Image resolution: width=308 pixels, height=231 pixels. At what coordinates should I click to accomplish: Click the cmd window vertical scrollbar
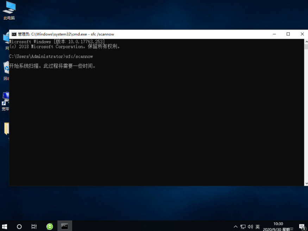point(306,112)
